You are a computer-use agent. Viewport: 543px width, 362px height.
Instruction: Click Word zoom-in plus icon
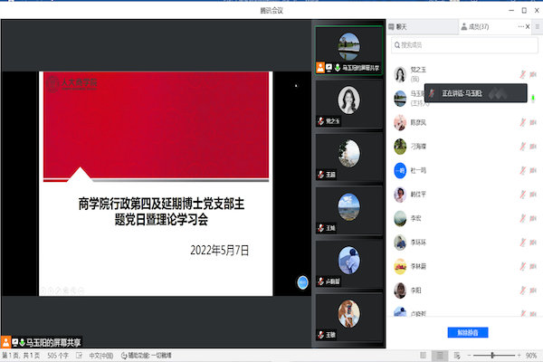517,356
